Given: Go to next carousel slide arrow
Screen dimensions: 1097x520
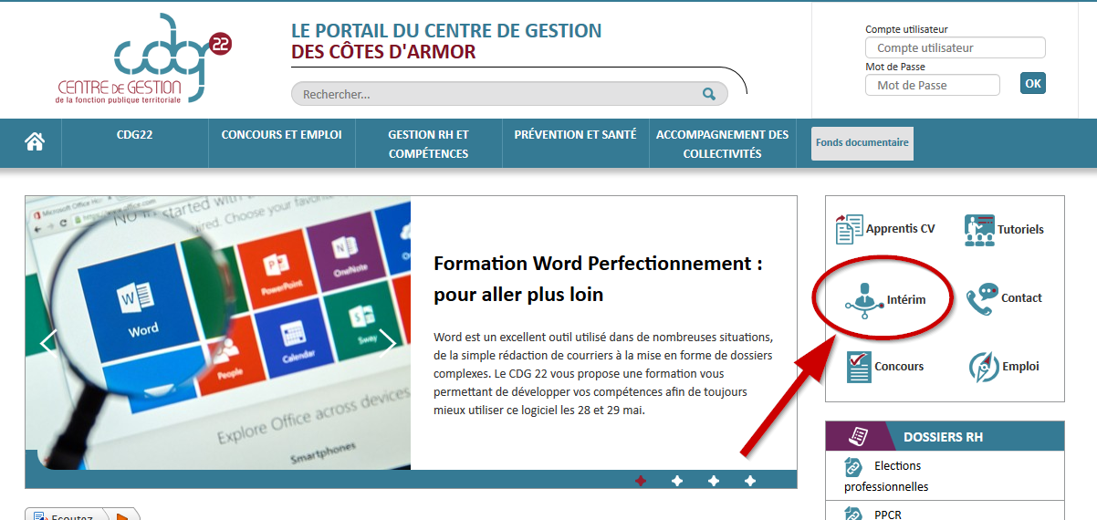Looking at the screenshot, I should (x=388, y=342).
